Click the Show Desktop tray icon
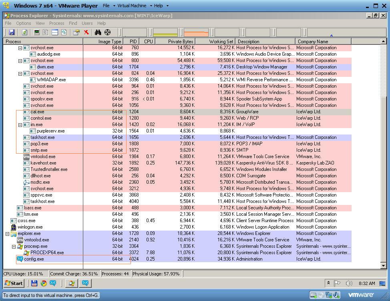This screenshot has height=301, width=390. 382,283
